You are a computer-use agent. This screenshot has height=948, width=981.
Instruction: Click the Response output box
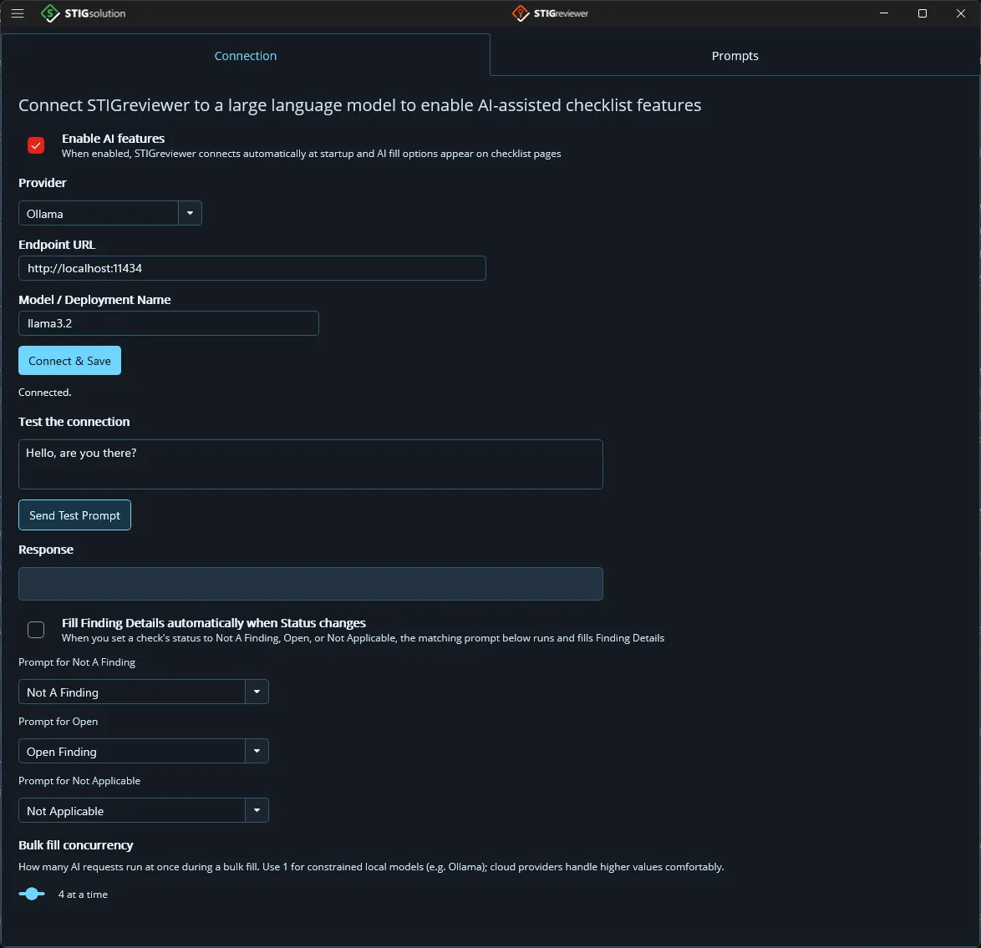click(x=310, y=584)
